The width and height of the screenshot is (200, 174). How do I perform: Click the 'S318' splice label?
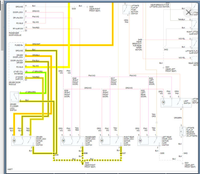pyautogui.click(x=105, y=90)
